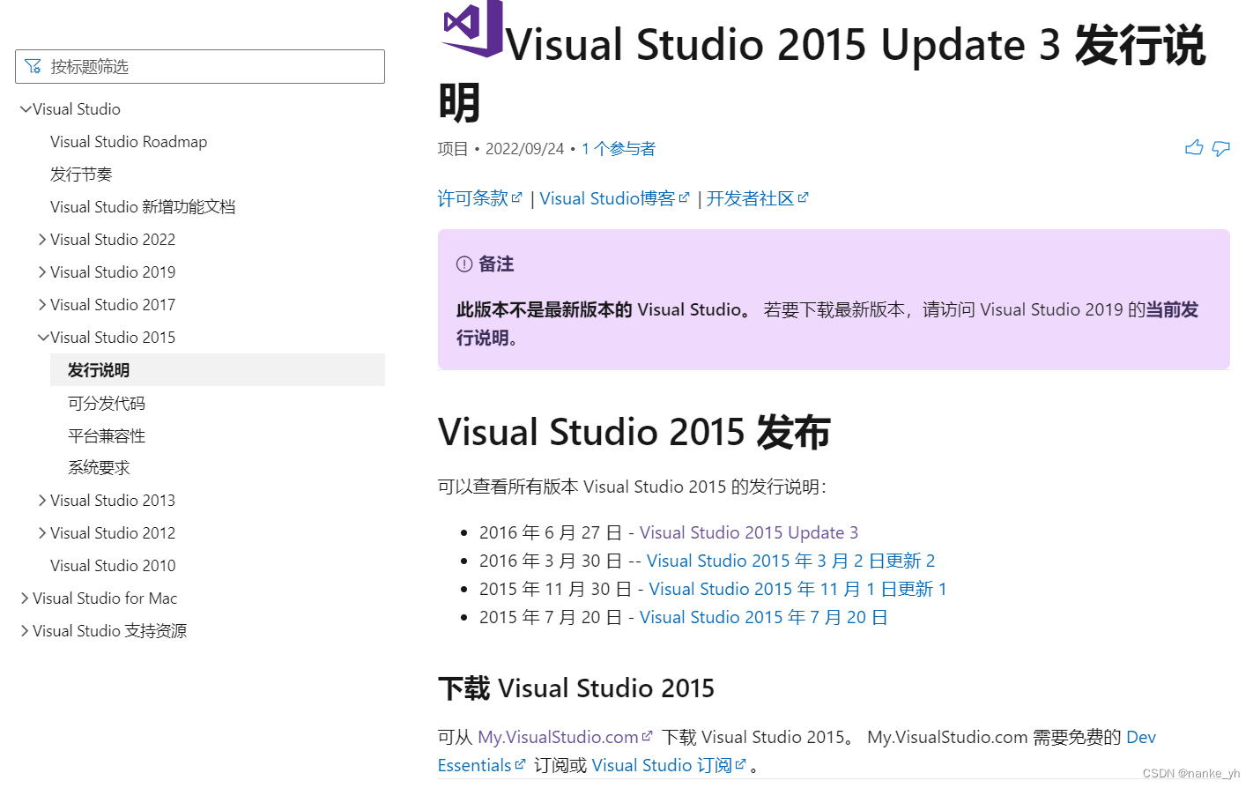Open Visual Studio 2015 年 7 月 20 日 link

[x=763, y=617]
